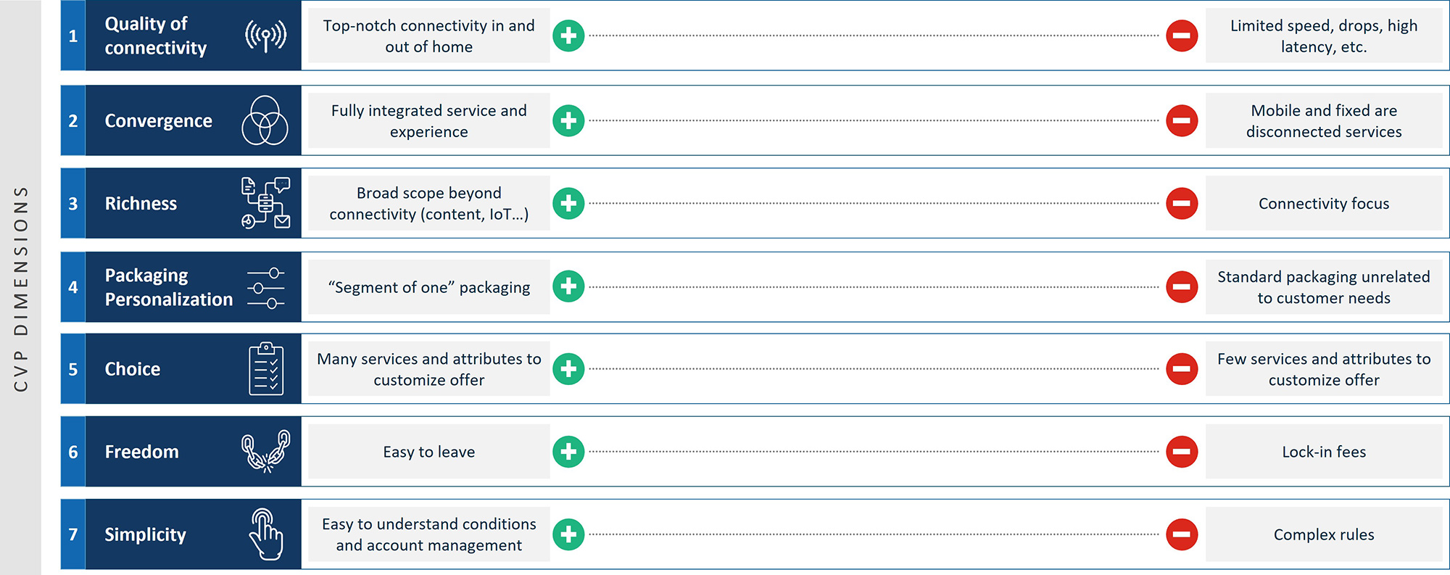Click the red minus beside Complex rules
1450x575 pixels.
pyautogui.click(x=1182, y=534)
